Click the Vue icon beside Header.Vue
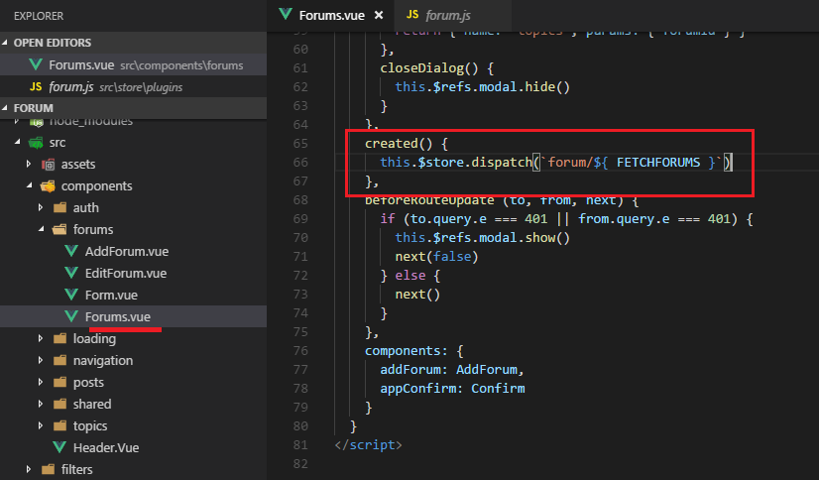Viewport: 819px width, 480px height. coord(59,447)
